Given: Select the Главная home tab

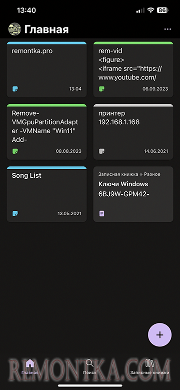Looking at the screenshot, I should pos(30,367).
